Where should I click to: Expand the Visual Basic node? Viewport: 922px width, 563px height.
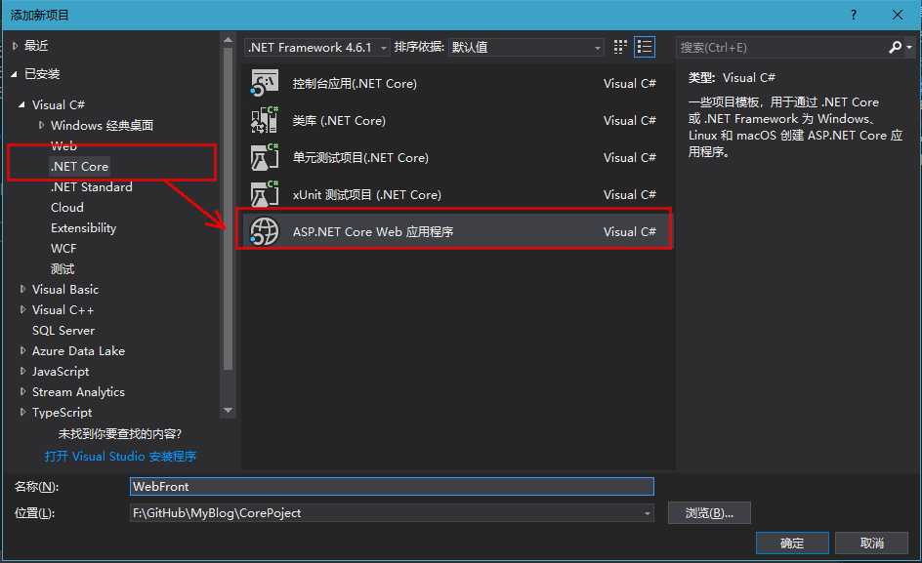(22, 289)
